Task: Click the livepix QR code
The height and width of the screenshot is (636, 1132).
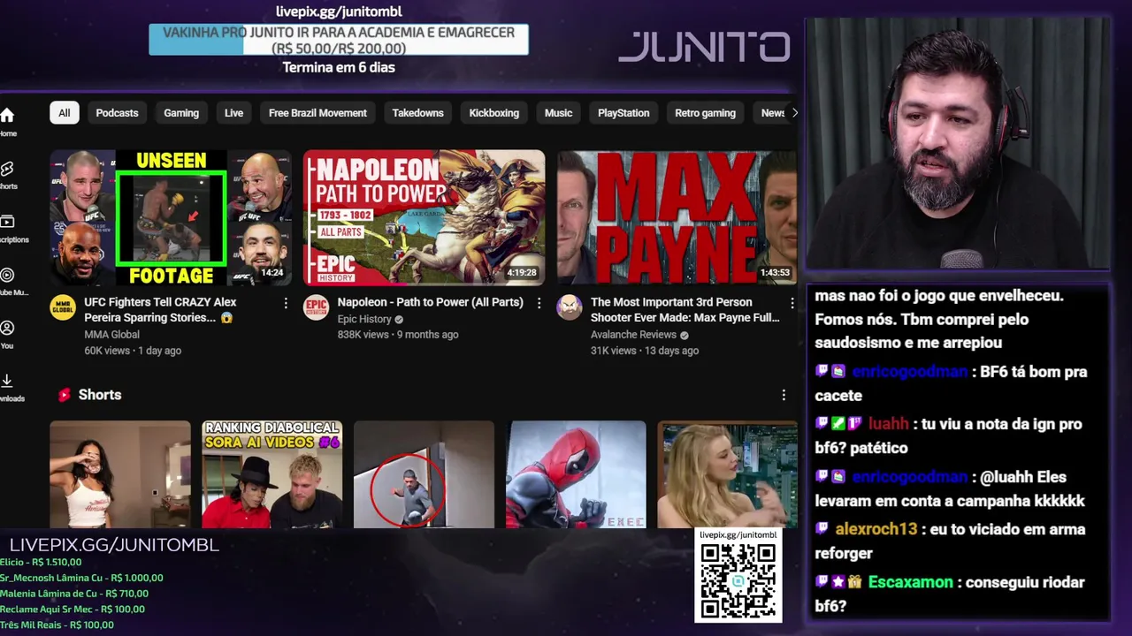Action: coord(738,580)
